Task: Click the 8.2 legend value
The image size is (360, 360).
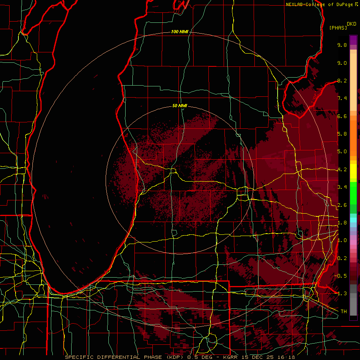Action: [x=342, y=80]
